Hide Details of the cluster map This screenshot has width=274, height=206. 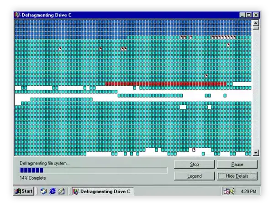click(237, 176)
